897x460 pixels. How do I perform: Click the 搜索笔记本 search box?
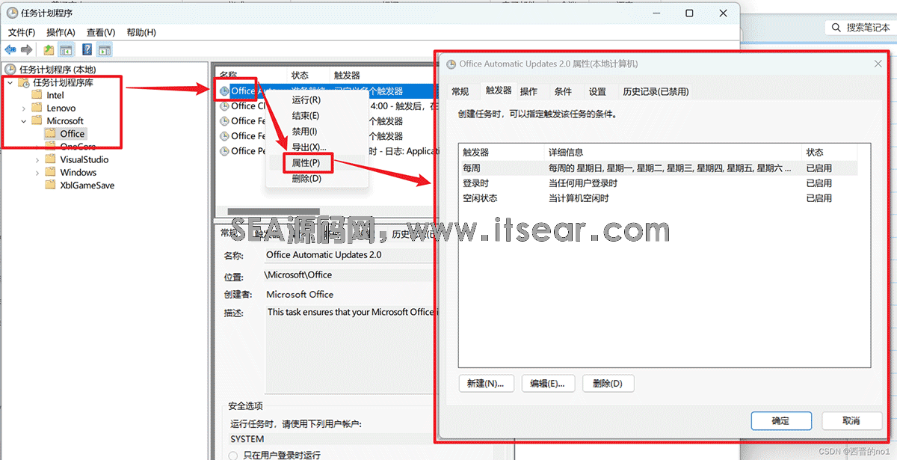[x=860, y=27]
